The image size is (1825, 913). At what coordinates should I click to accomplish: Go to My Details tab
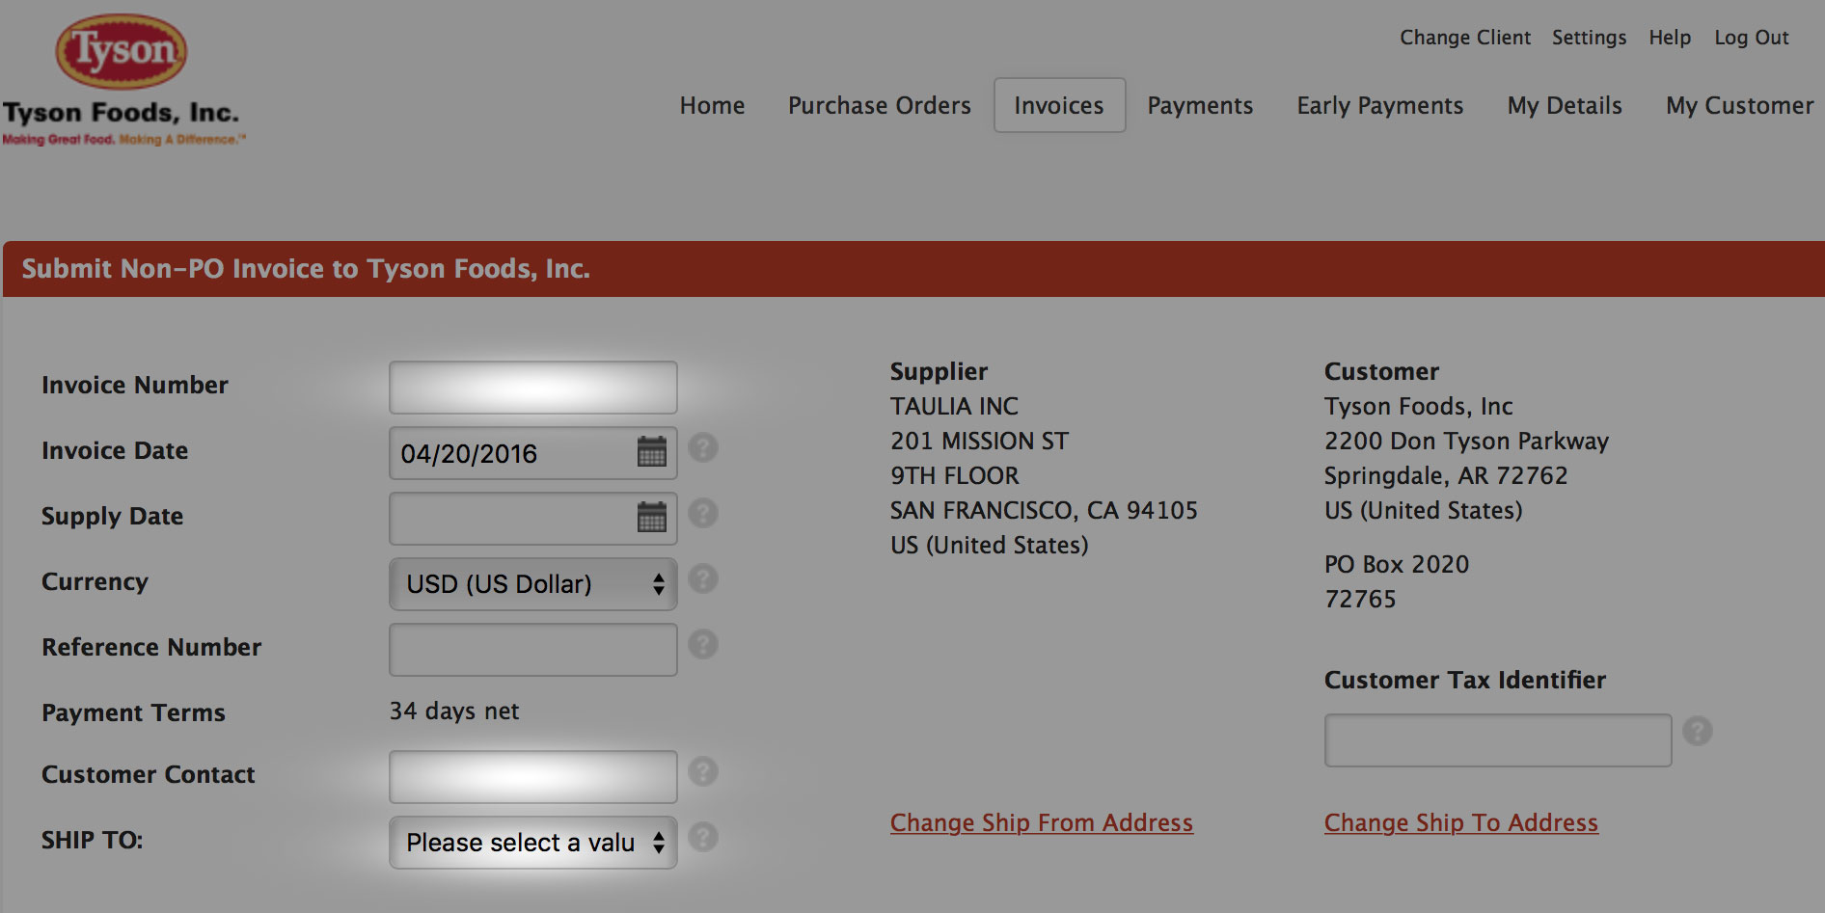(1565, 105)
